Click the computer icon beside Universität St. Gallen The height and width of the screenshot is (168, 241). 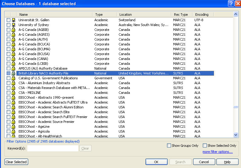pos(14,20)
